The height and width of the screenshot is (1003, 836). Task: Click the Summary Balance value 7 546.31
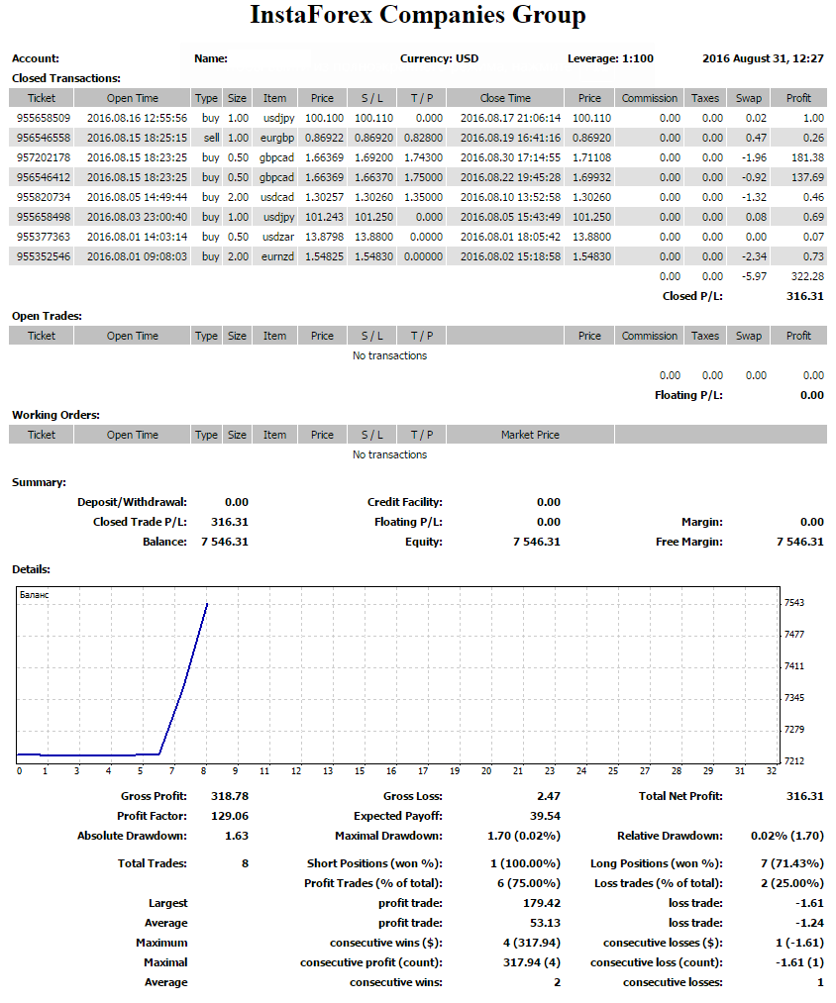225,542
